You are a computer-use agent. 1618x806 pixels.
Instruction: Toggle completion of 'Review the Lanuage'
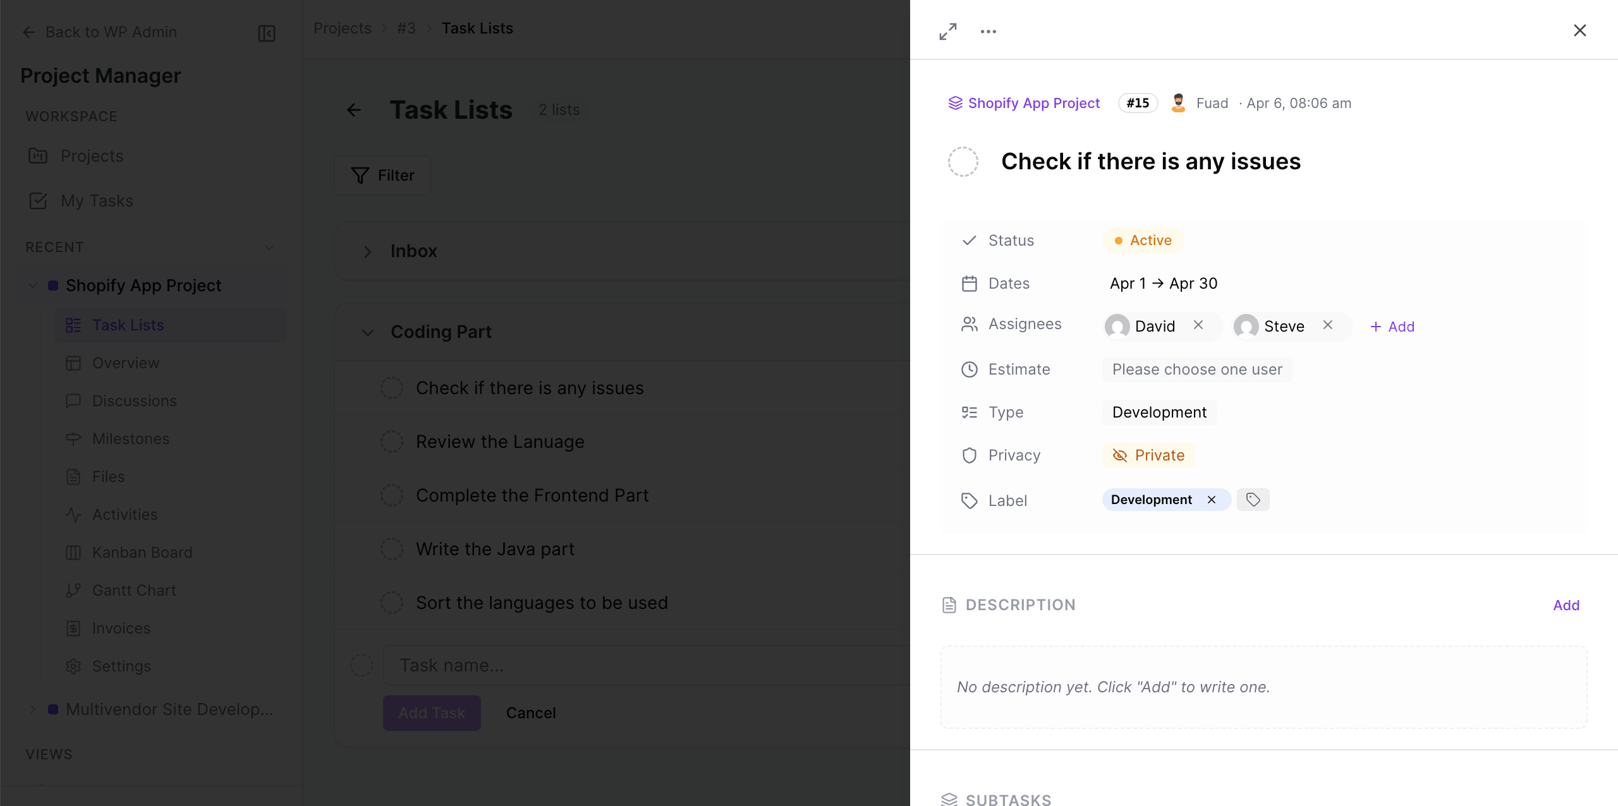(392, 442)
